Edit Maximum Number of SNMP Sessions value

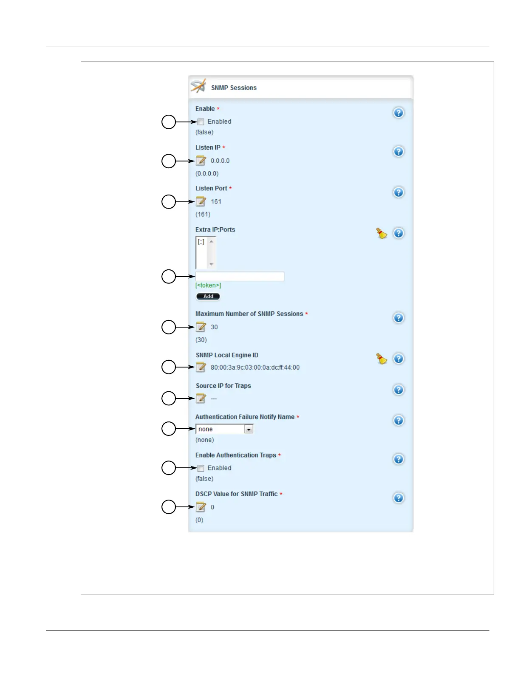[x=201, y=327]
